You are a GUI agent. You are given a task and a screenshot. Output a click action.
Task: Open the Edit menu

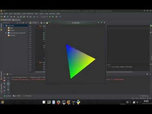[x=6, y=14]
